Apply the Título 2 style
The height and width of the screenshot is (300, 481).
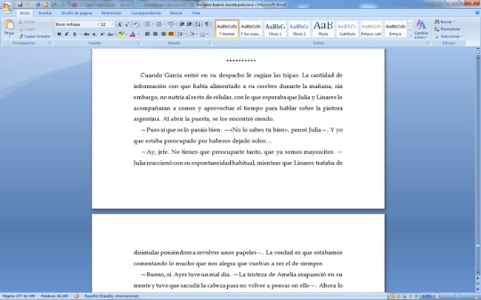click(x=299, y=30)
